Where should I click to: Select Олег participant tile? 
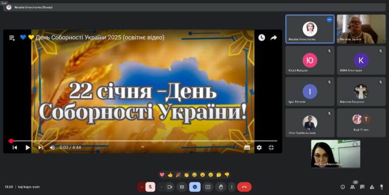coord(310,123)
